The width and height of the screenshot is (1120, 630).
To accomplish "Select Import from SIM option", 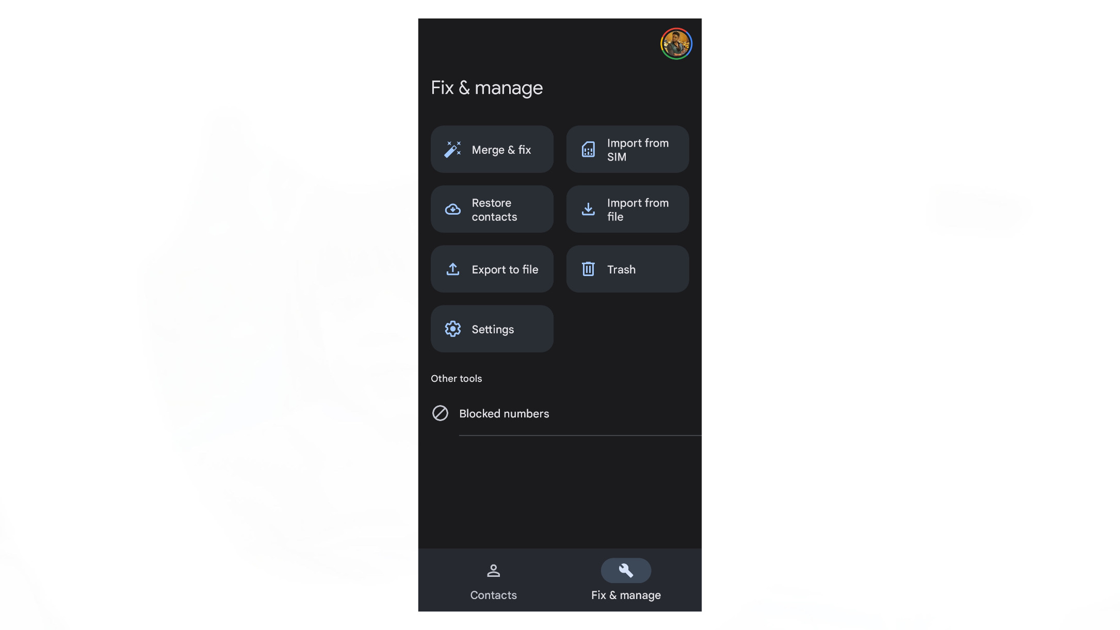I will (x=627, y=149).
